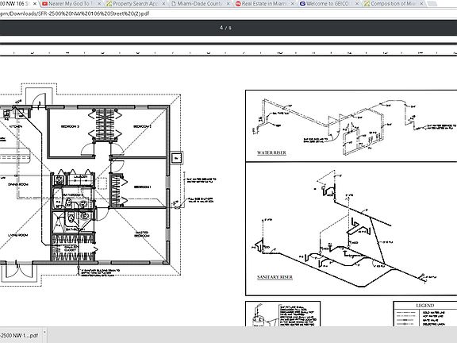Open a new tab with the new tab button
This screenshot has height=343, width=457.
point(432,4)
